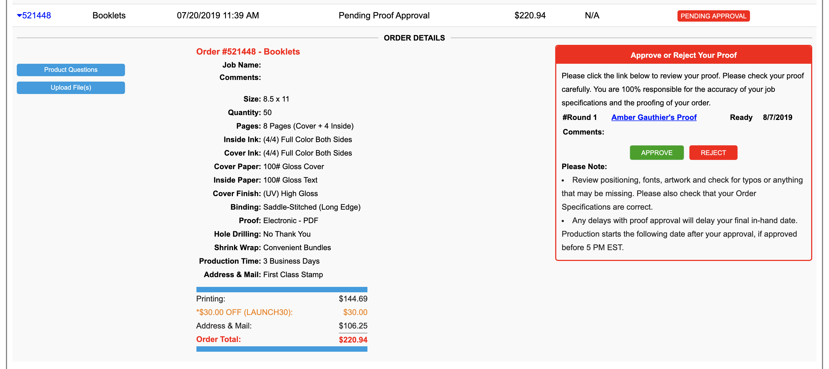
Task: Collapse order 521448 row arrow
Action: point(19,15)
